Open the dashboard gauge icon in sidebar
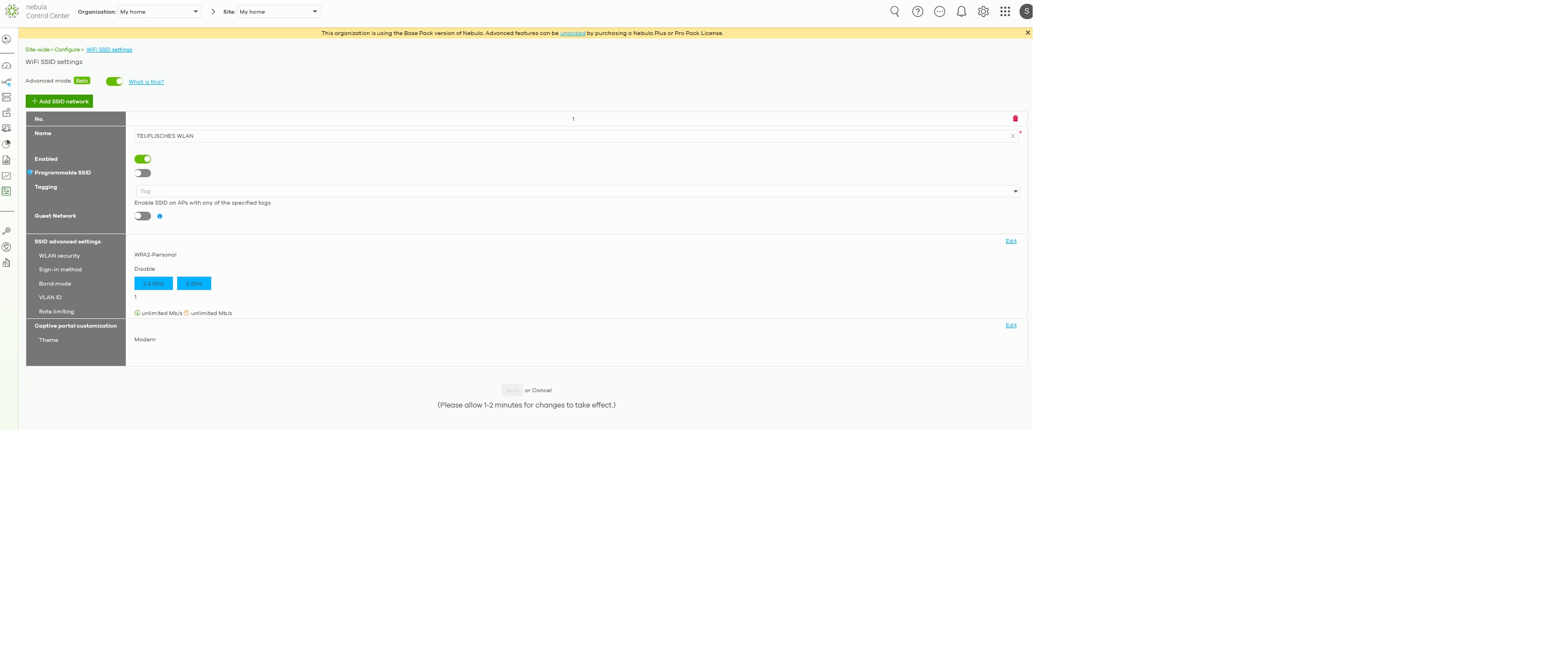This screenshot has width=1549, height=652. [7, 66]
